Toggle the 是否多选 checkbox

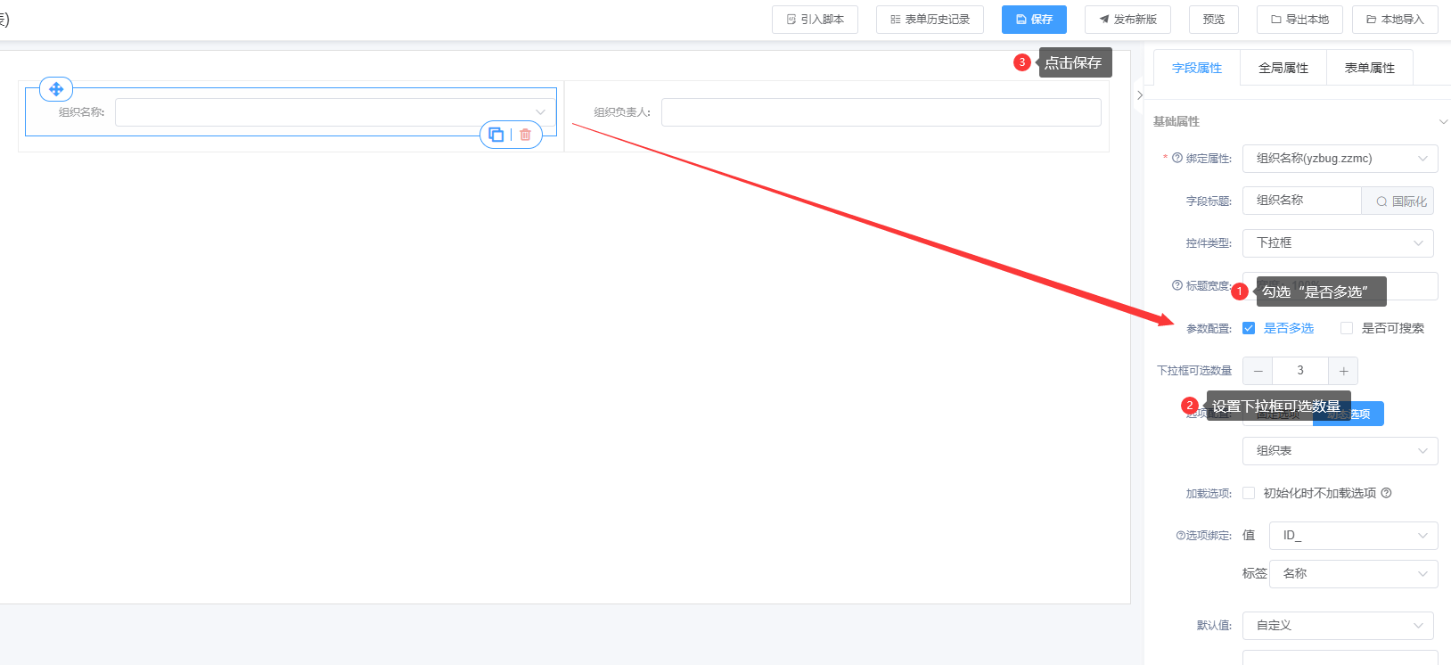click(1249, 328)
